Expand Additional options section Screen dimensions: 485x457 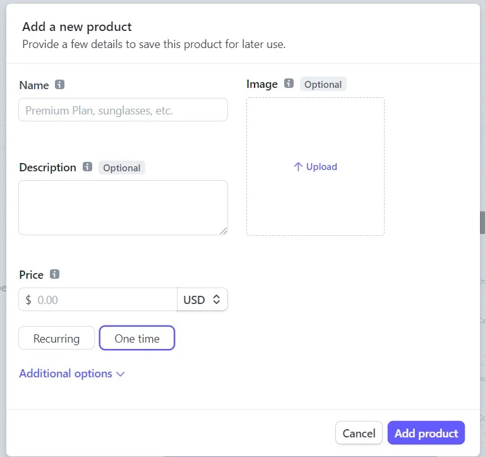[66, 374]
